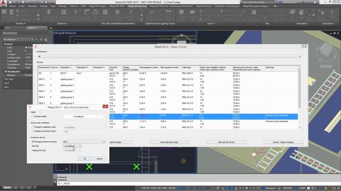Enable Change installation code checkbox
The image size is (341, 191).
click(x=33, y=127)
